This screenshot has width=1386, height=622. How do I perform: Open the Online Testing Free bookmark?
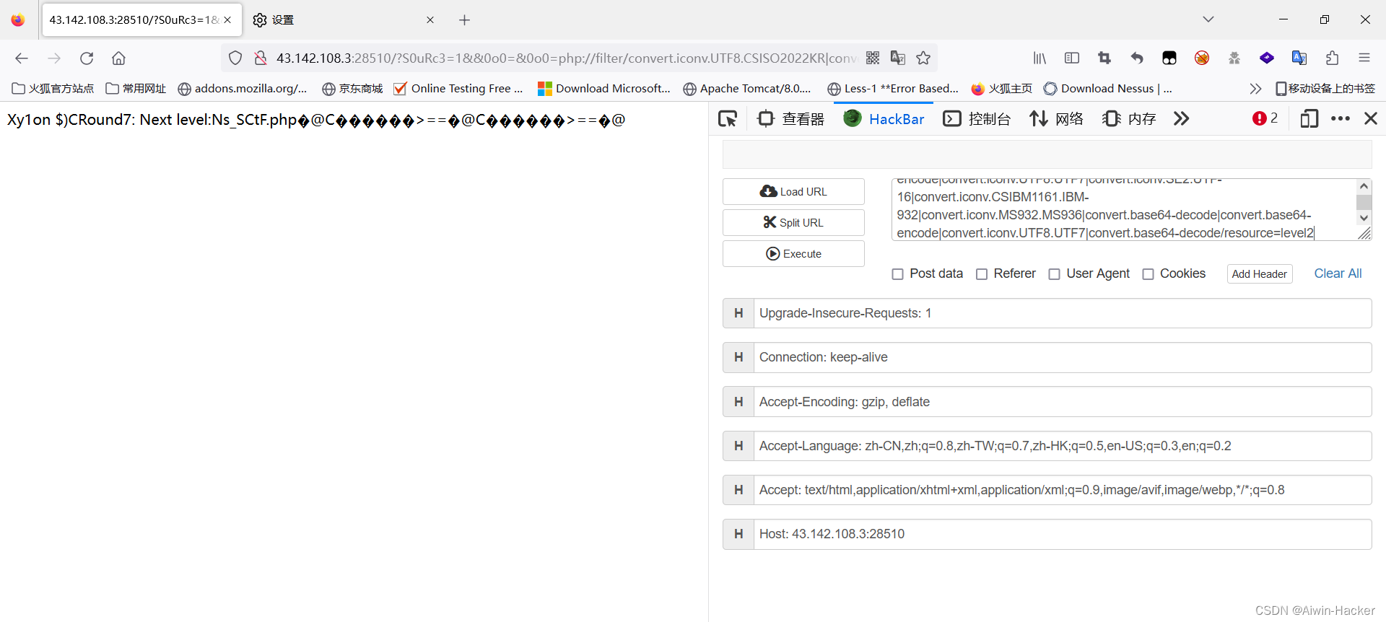tap(458, 89)
